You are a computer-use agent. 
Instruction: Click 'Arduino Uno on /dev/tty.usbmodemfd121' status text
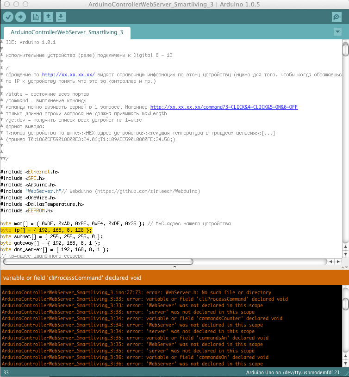coord(293,373)
